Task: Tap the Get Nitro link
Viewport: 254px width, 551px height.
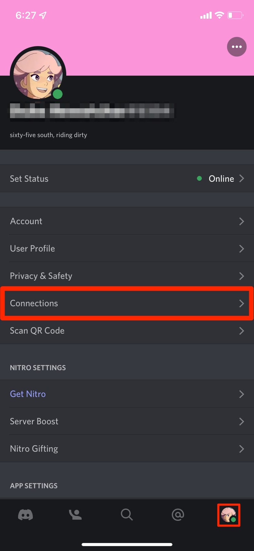Action: [28, 394]
